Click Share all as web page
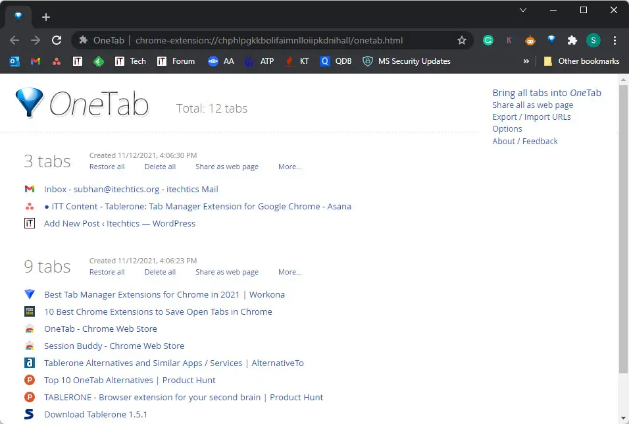Viewport: 629px width, 424px height. [x=533, y=105]
